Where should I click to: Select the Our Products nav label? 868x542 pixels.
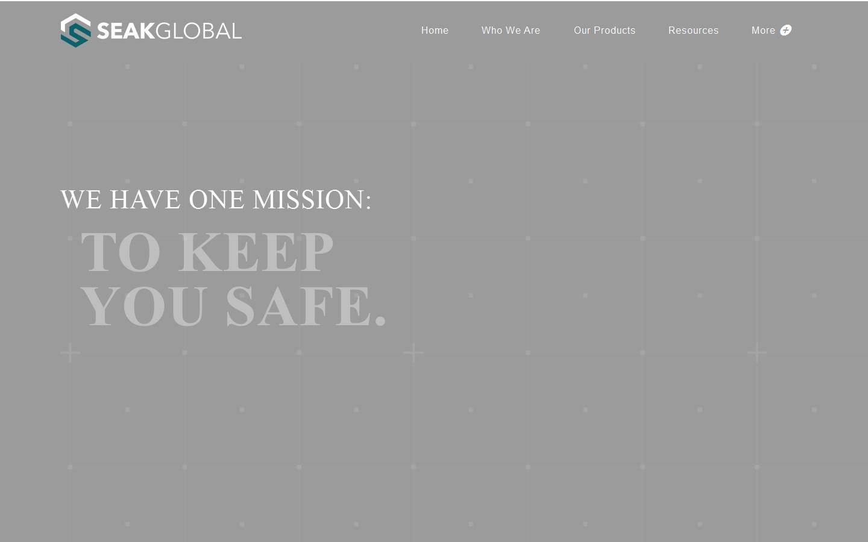click(x=605, y=30)
